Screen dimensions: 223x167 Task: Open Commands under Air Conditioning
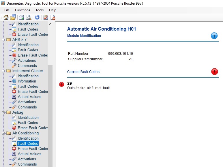pyautogui.click(x=27, y=164)
